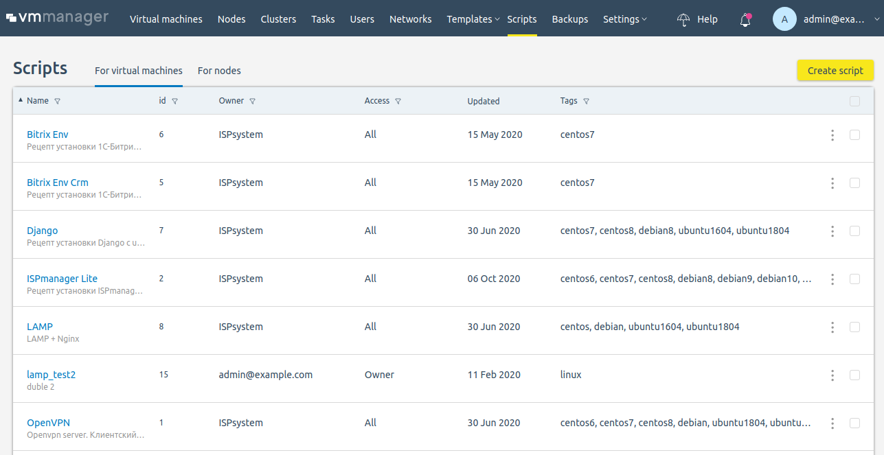
Task: Open the lamp_test2 script
Action: [52, 375]
